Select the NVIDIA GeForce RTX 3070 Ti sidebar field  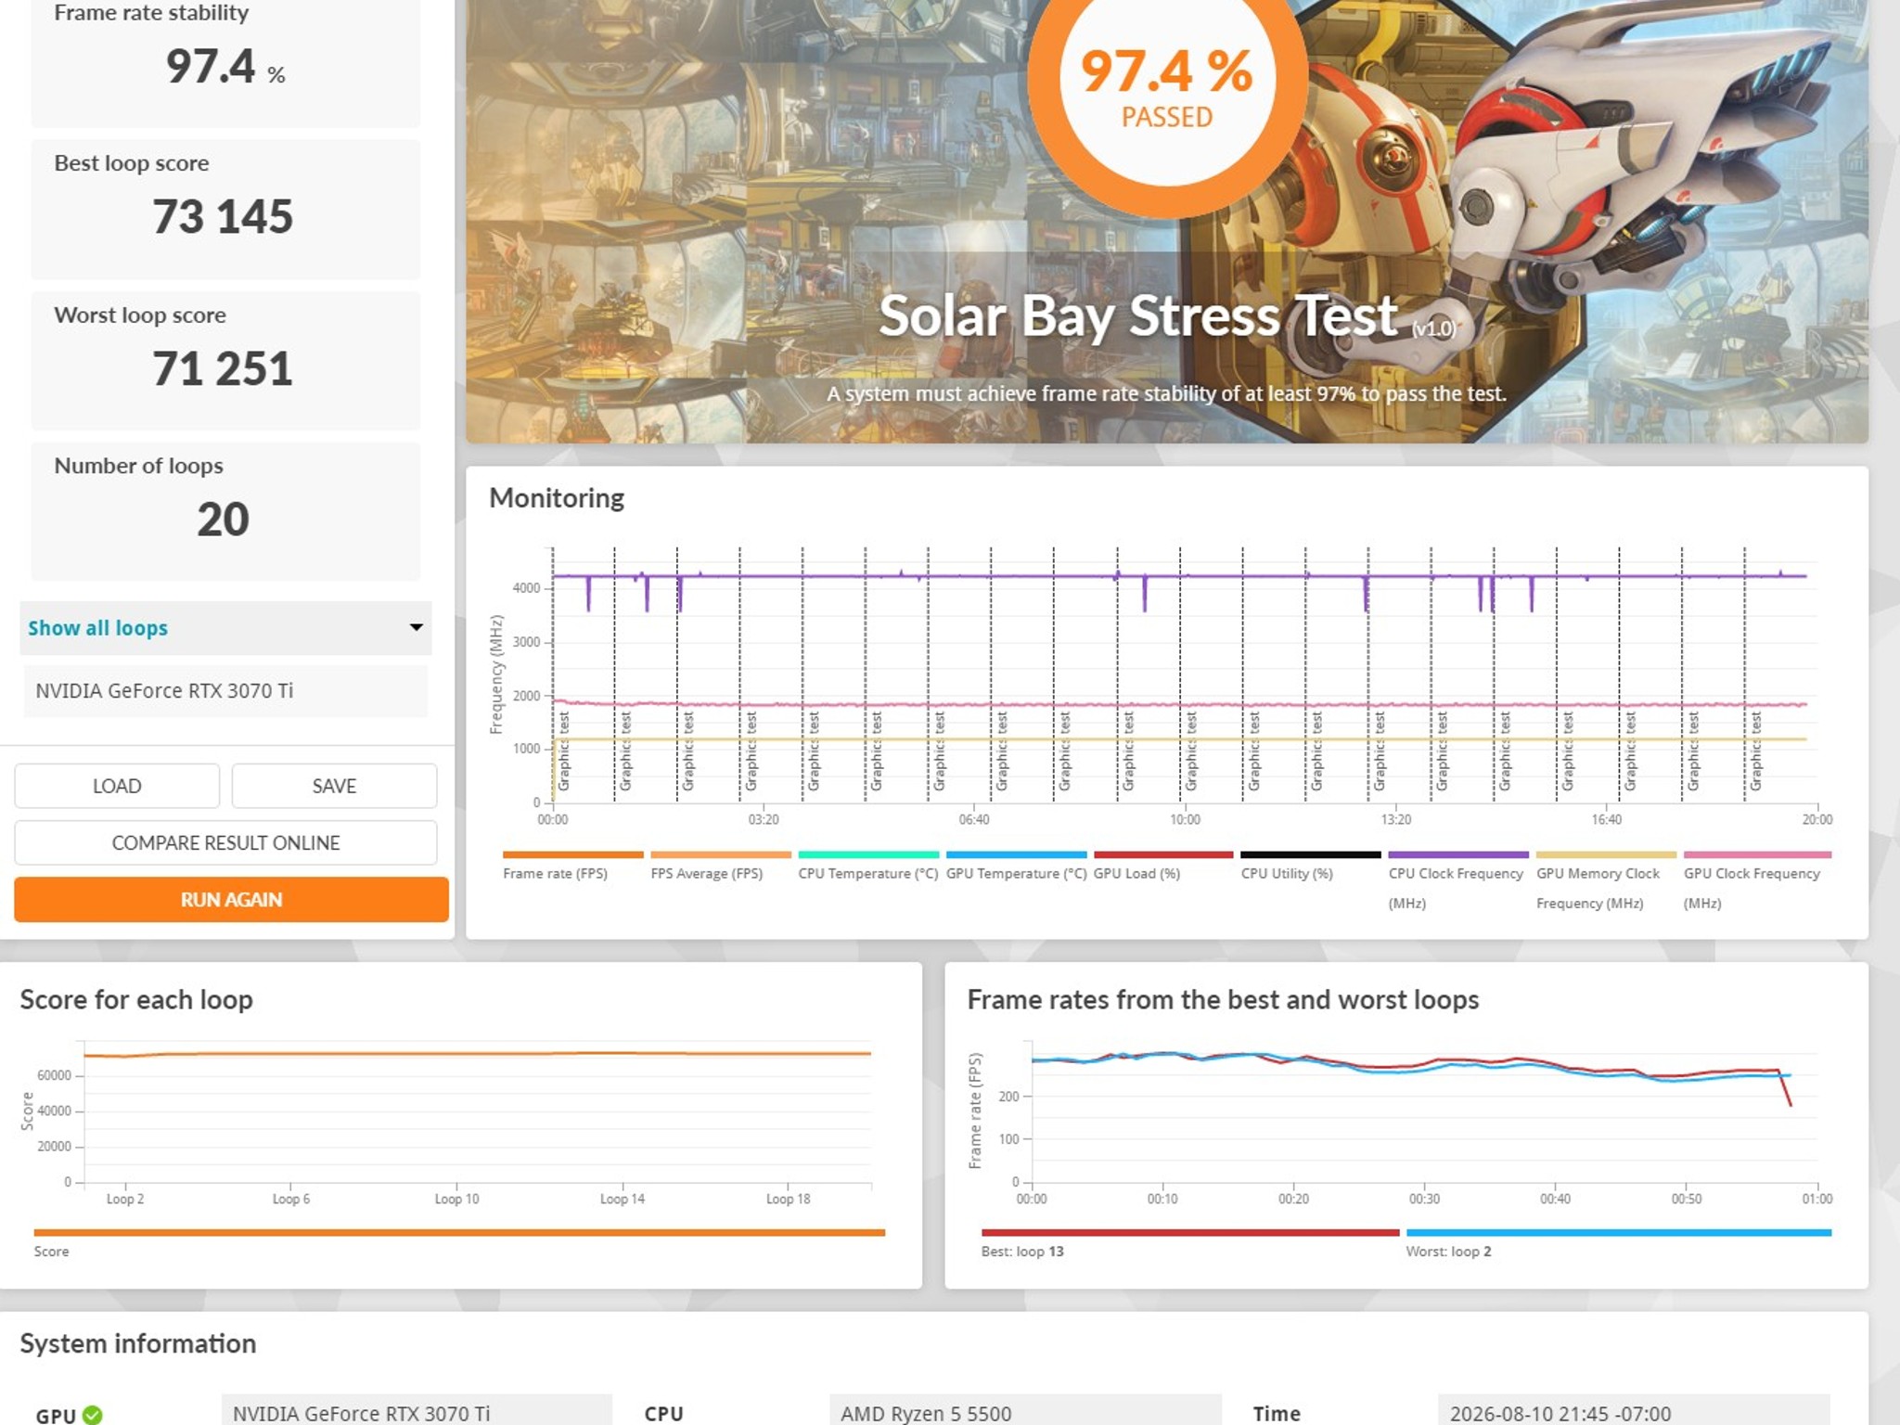pos(225,690)
